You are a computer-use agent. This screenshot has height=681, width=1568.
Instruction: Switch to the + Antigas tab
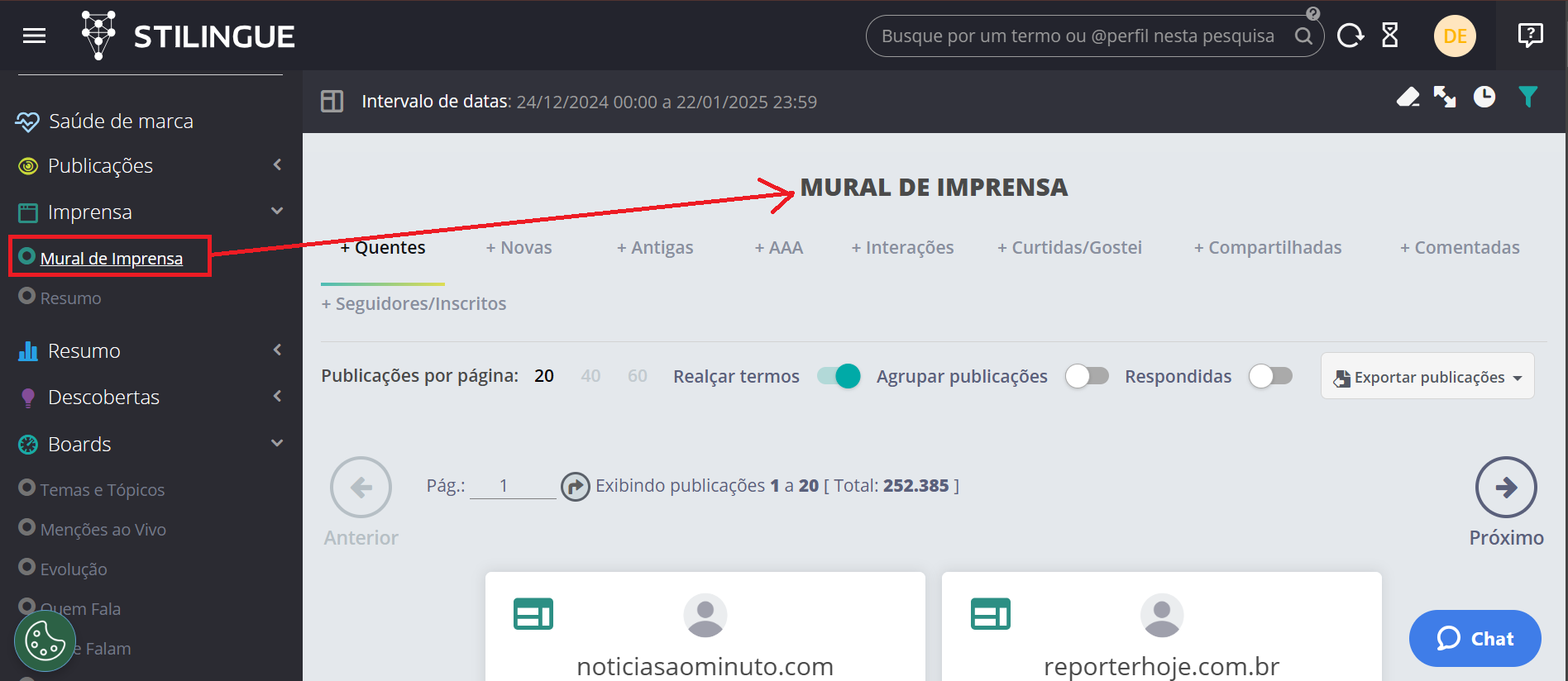point(655,248)
